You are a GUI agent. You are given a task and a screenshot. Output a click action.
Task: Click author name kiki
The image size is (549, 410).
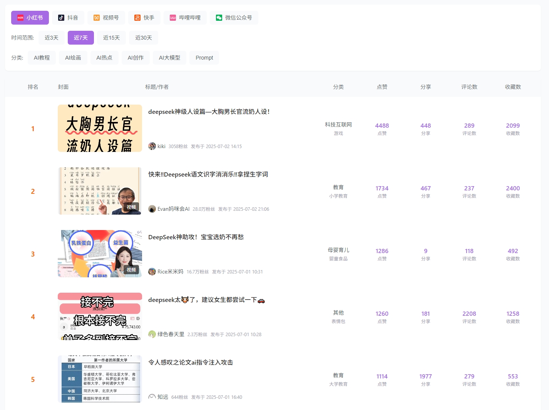(x=161, y=146)
